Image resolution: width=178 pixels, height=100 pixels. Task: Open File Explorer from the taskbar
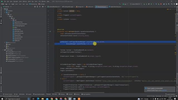(43, 99)
